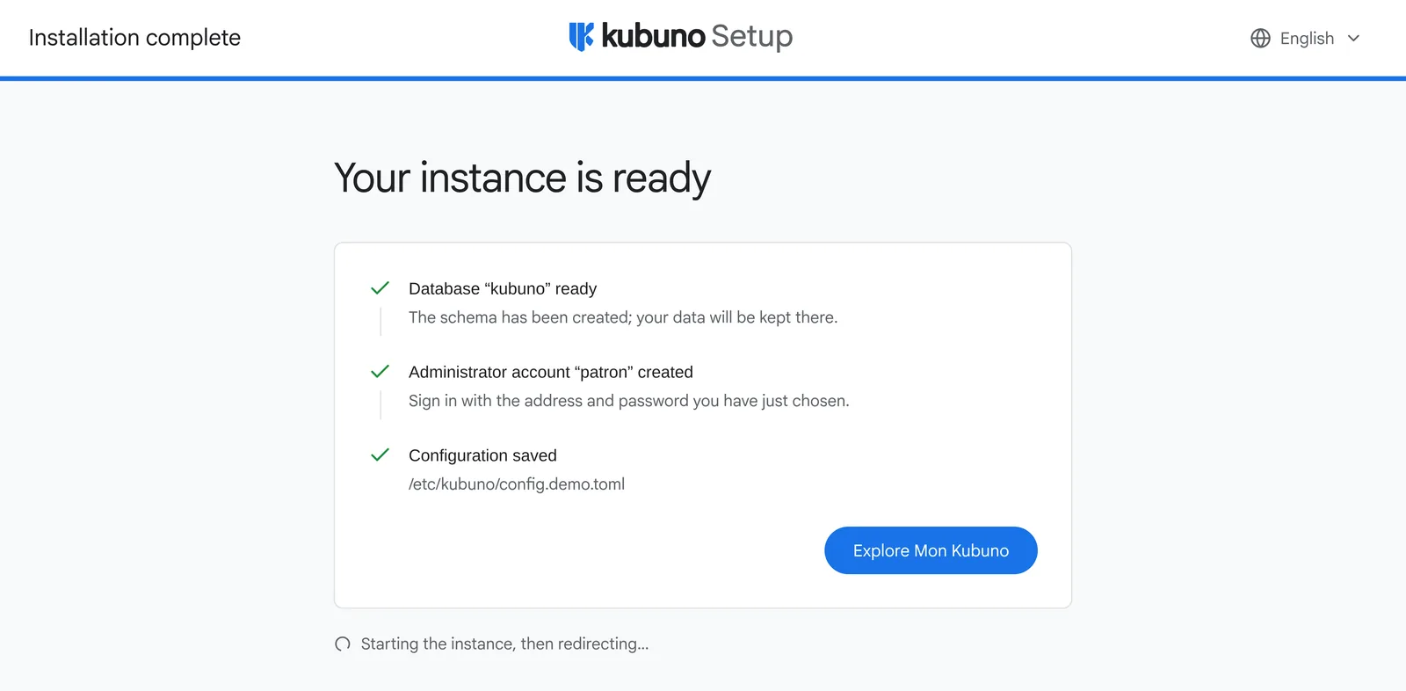Click 'Administrator account “patron” created' text
This screenshot has height=691, width=1406.
551,372
